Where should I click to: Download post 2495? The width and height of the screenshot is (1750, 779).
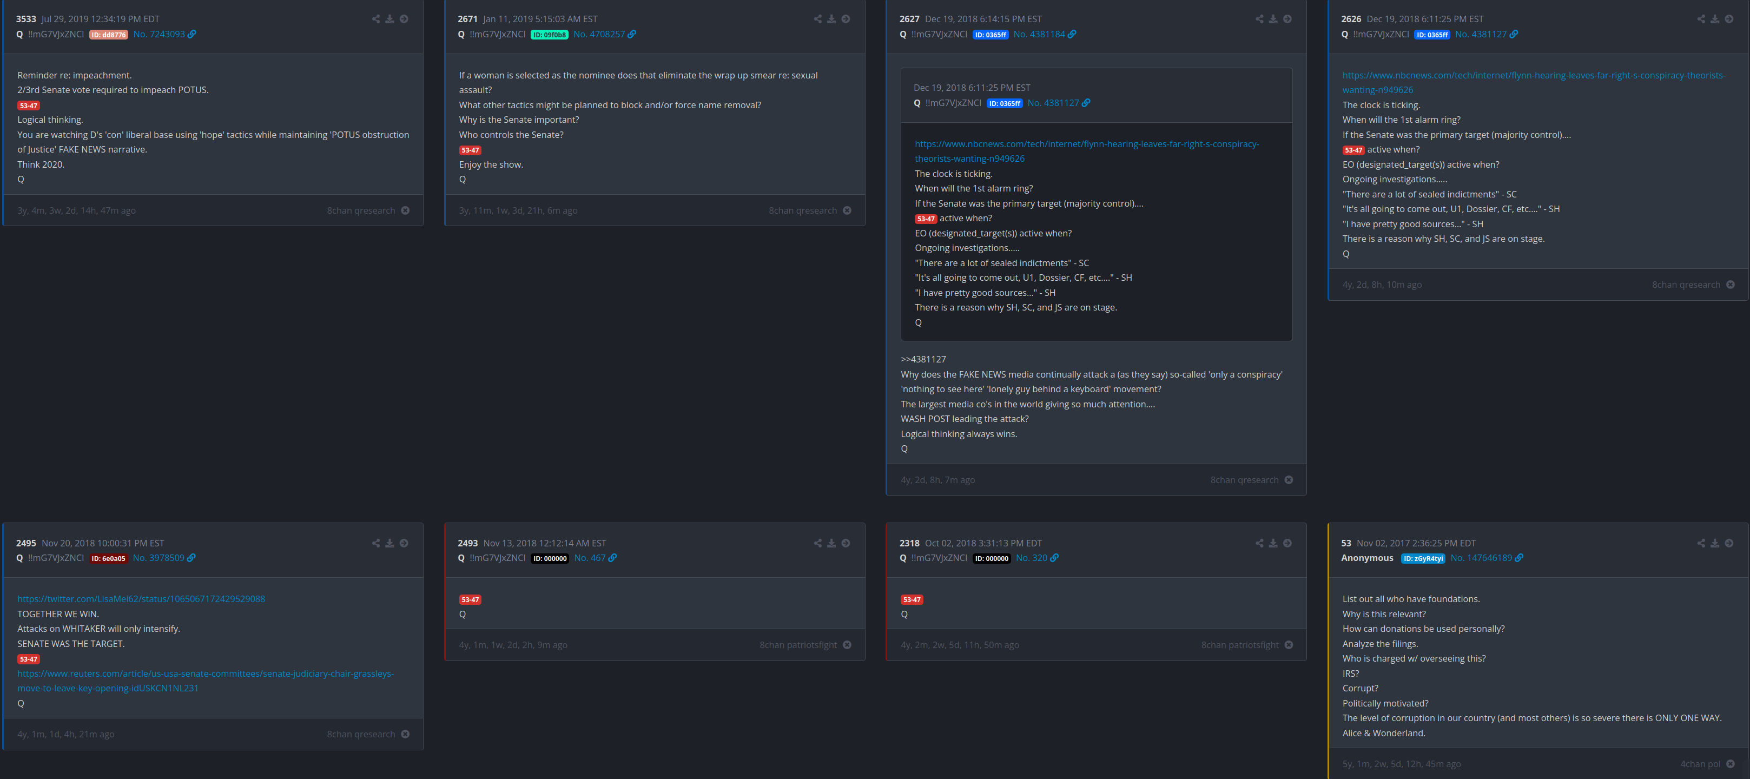pyautogui.click(x=390, y=543)
